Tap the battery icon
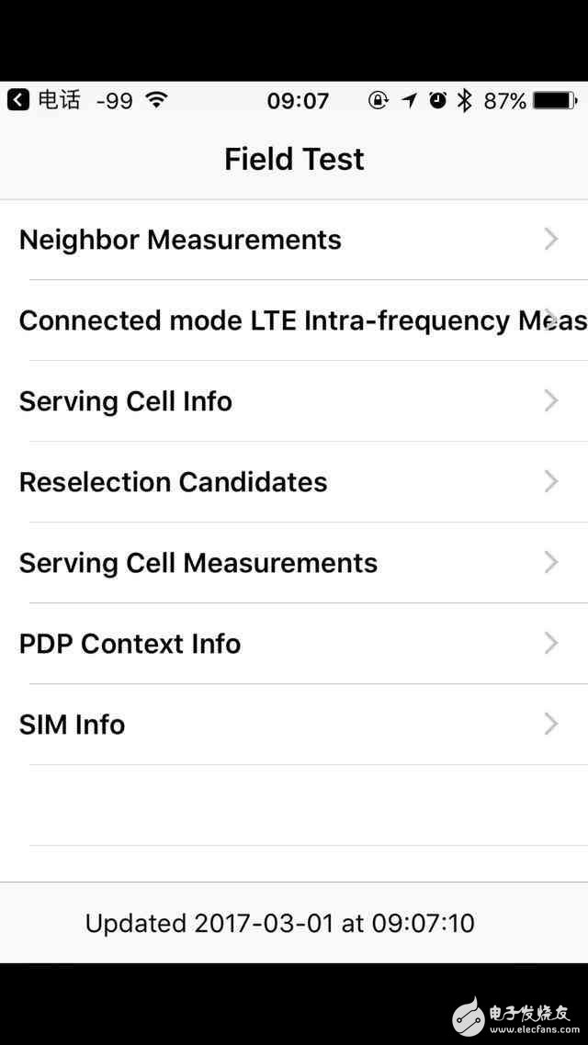The width and height of the screenshot is (588, 1045). 555,100
